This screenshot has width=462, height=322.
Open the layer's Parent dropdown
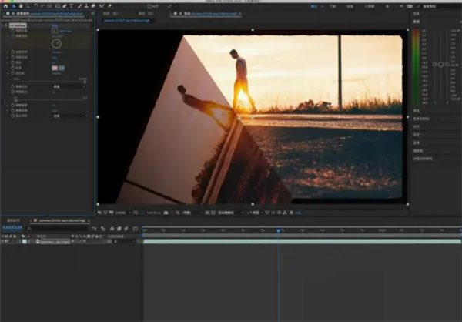click(x=124, y=242)
